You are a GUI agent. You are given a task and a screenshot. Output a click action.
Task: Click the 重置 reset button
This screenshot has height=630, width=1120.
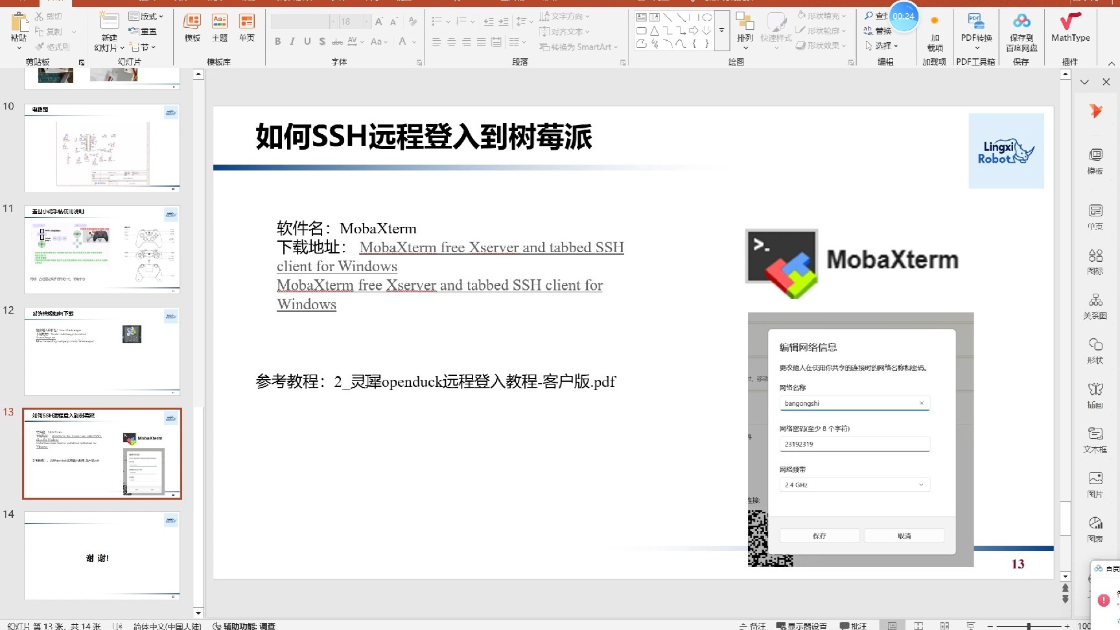[143, 31]
